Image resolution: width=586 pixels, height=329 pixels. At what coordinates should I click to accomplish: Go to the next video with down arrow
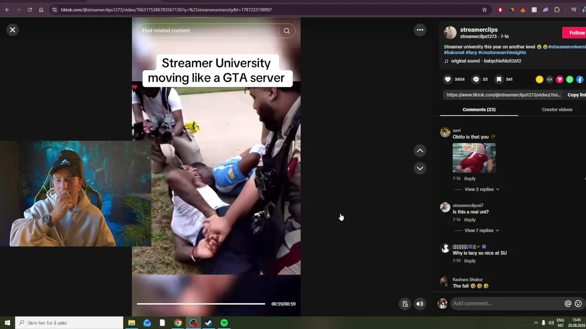pos(420,168)
